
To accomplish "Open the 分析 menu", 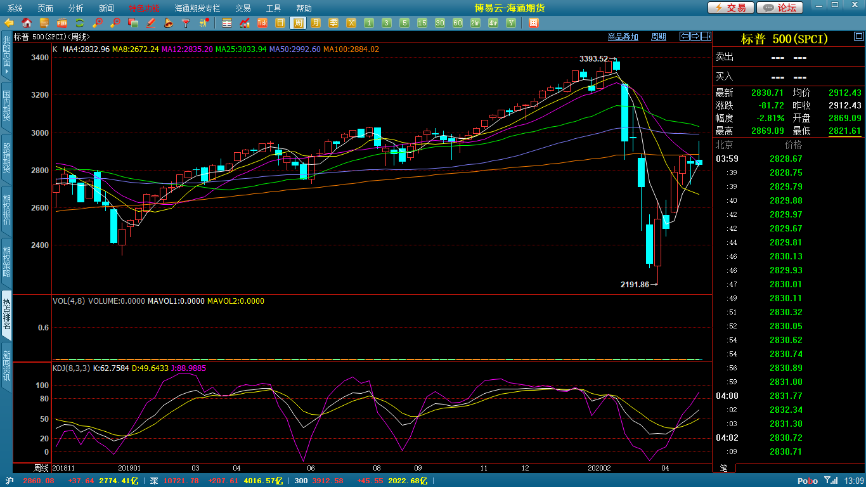I will point(75,8).
